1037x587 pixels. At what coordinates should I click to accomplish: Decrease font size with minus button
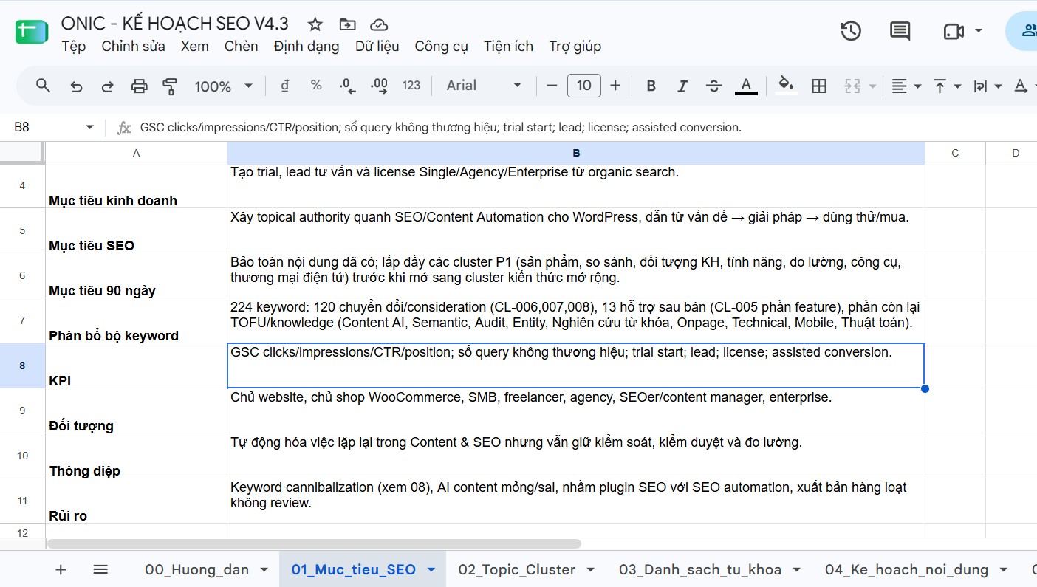[x=551, y=86]
